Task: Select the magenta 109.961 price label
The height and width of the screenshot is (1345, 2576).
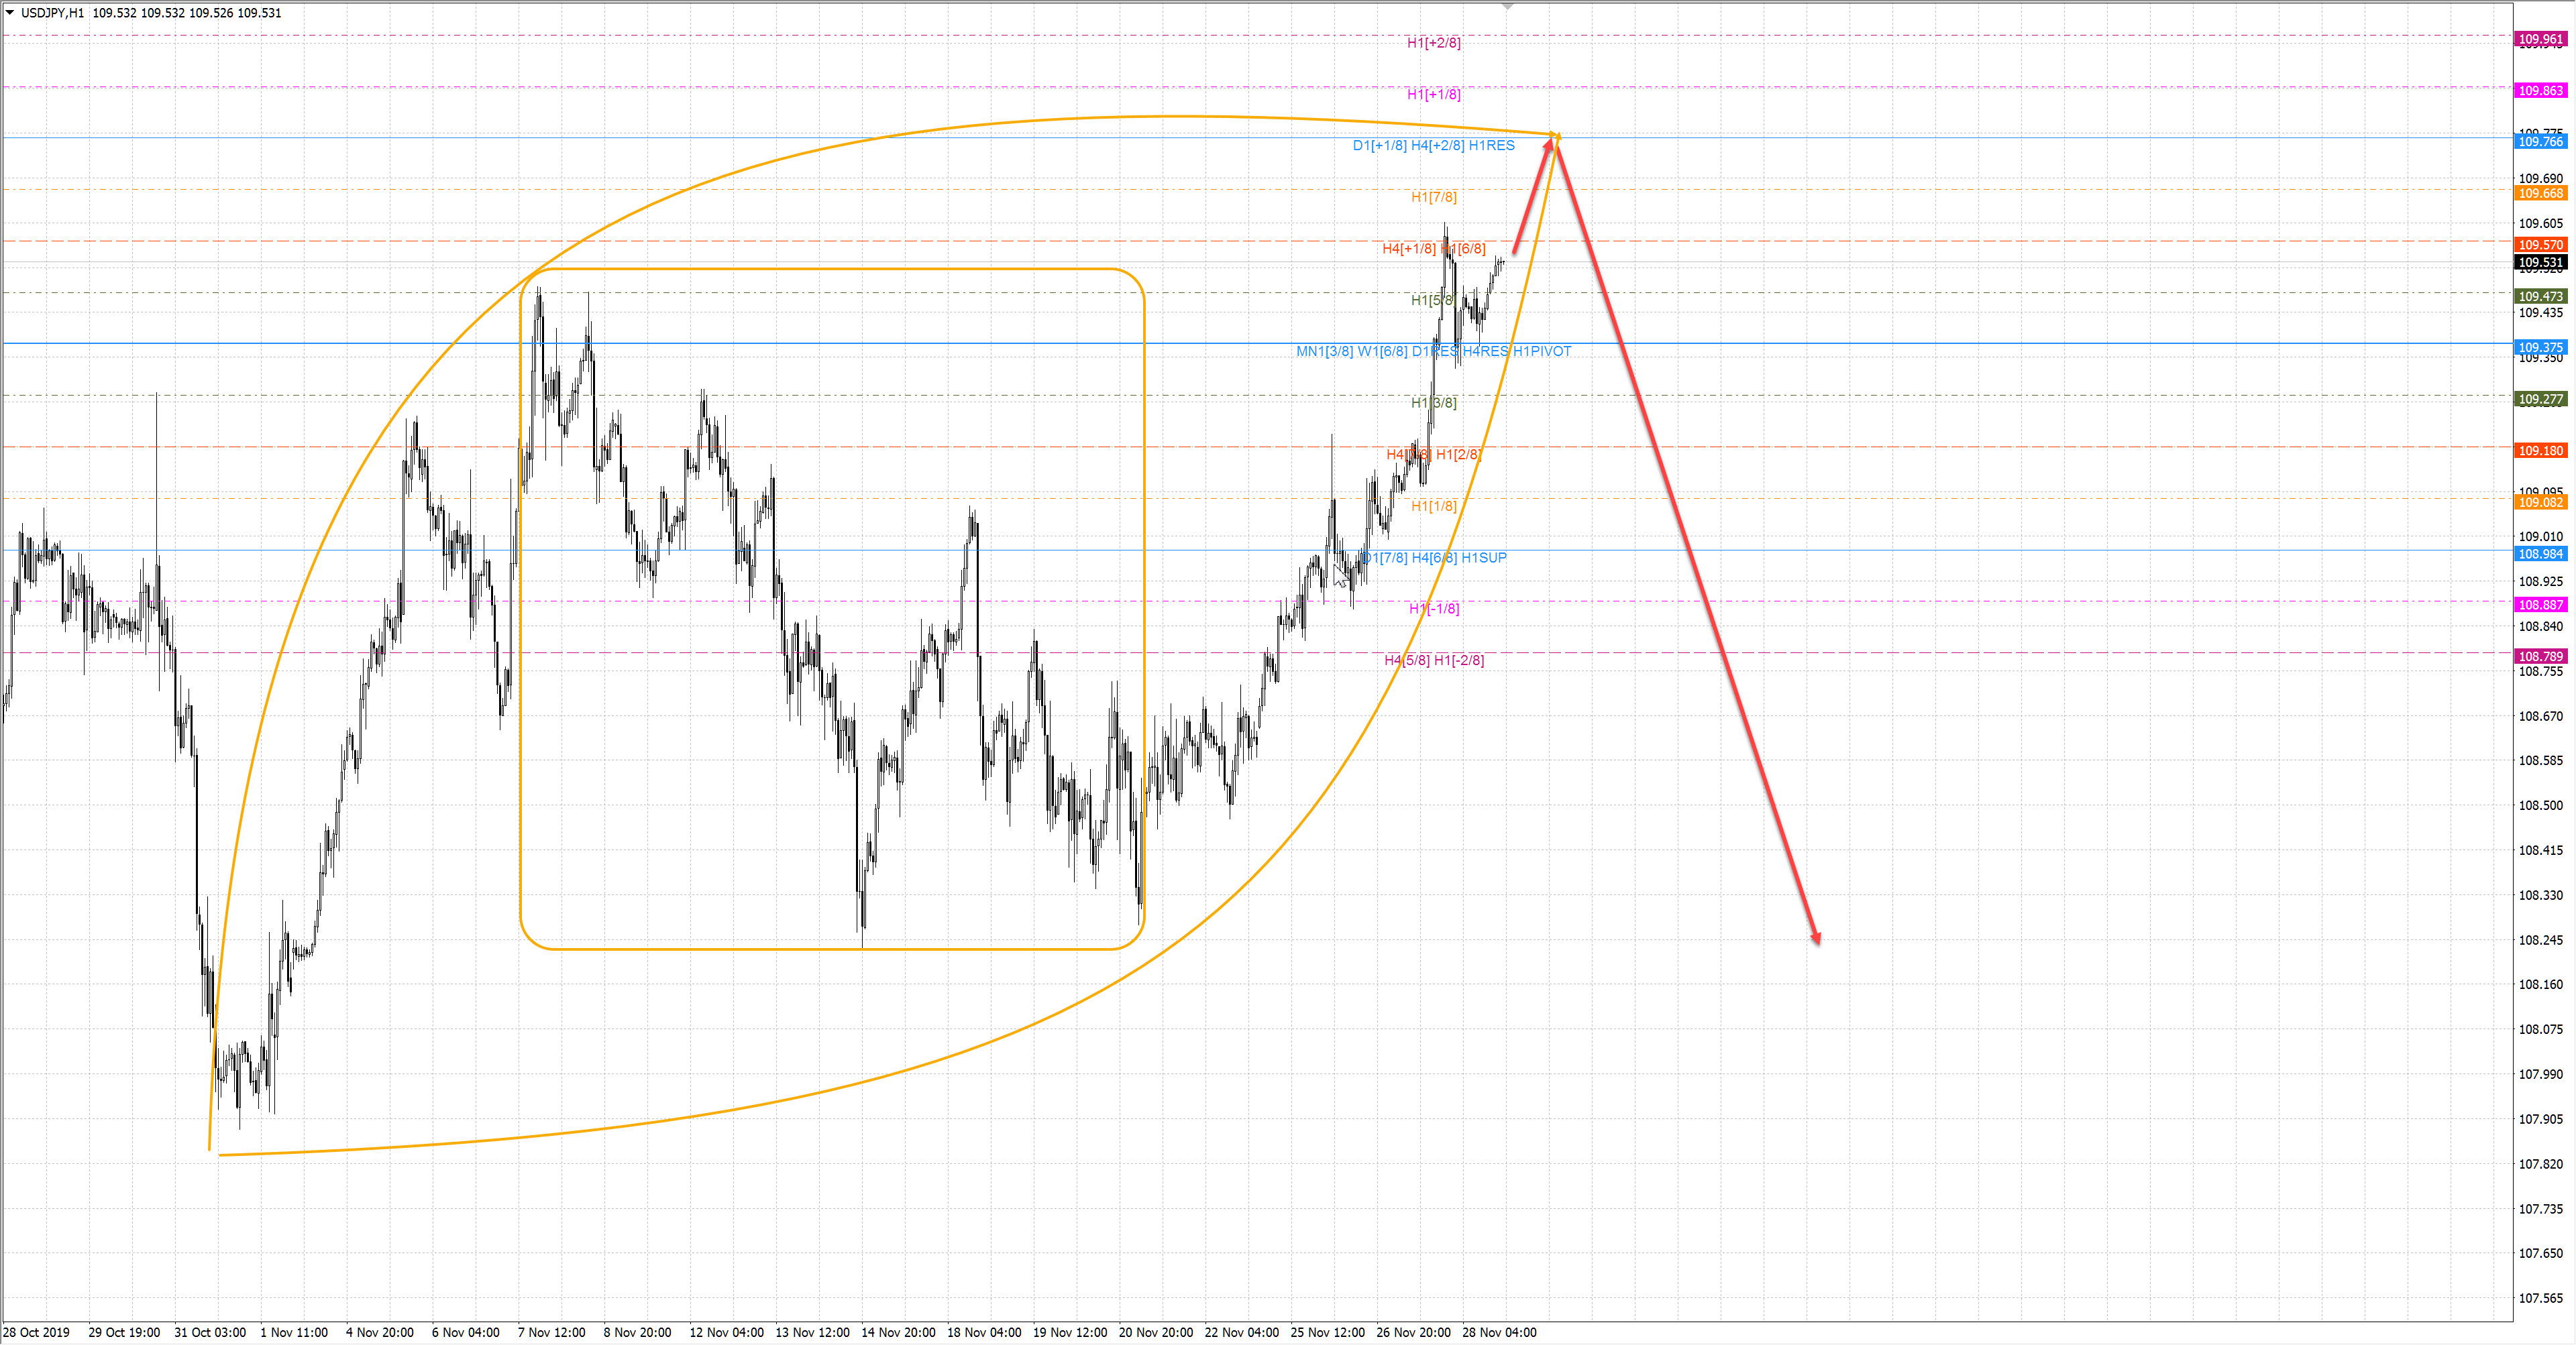Action: (x=2540, y=39)
